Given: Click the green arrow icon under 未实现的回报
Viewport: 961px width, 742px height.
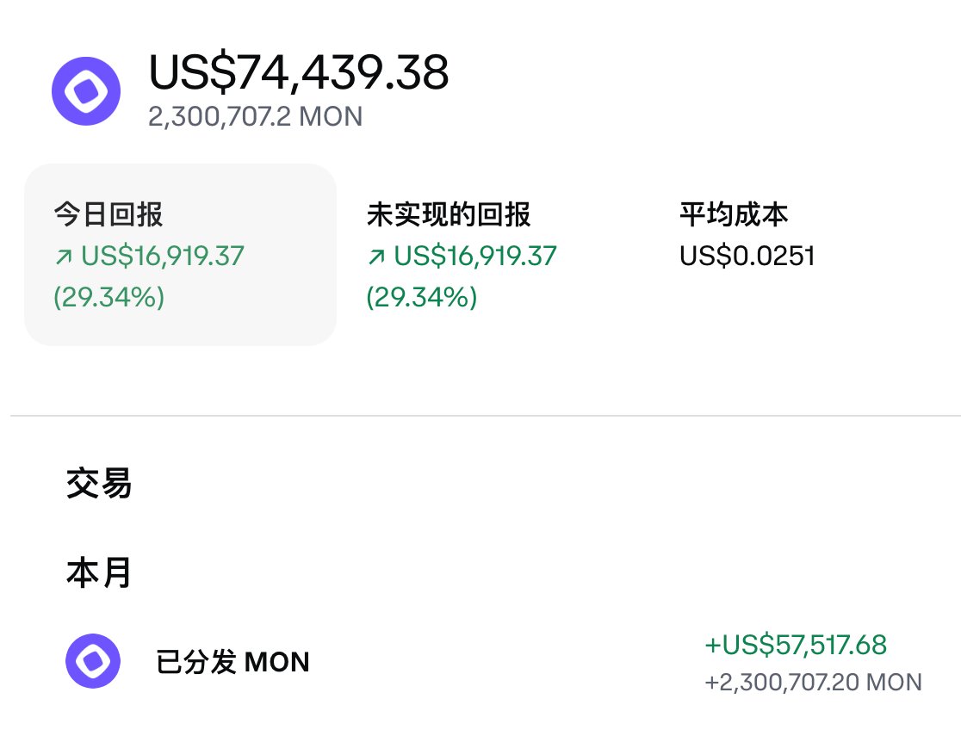Looking at the screenshot, I should click(x=375, y=257).
